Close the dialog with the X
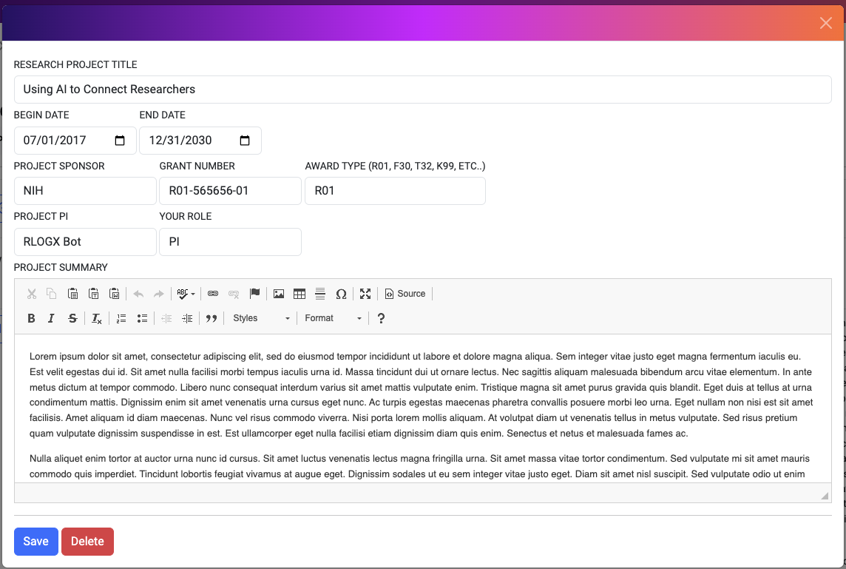Screen dimensions: 846x569 tap(825, 23)
